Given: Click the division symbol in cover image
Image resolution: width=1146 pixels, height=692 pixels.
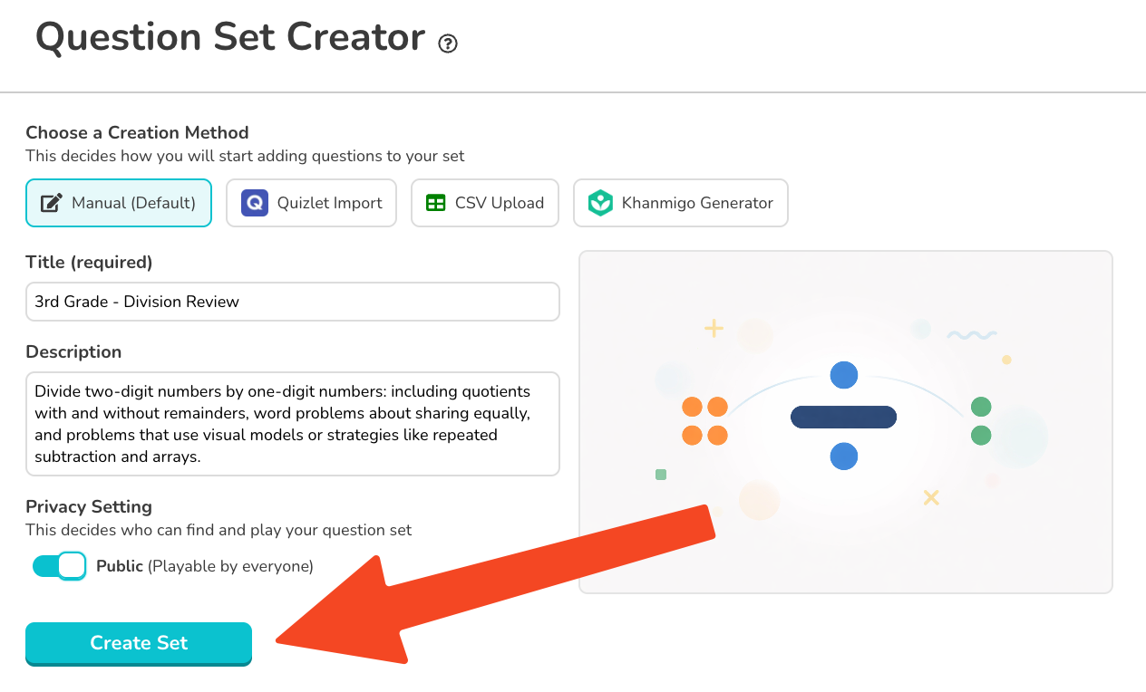Looking at the screenshot, I should tap(843, 417).
